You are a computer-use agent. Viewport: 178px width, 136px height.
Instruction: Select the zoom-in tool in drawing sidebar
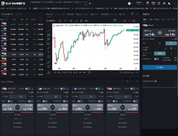click(x=48, y=67)
